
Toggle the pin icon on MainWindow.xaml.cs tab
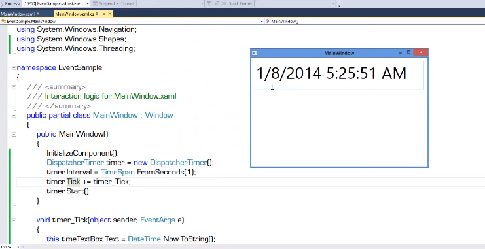click(x=103, y=14)
